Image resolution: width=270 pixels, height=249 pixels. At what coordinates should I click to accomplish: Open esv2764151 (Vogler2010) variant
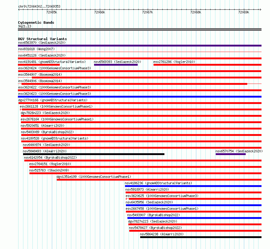(x=50, y=164)
